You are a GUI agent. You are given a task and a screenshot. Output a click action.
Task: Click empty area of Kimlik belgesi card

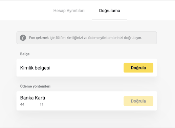(x=87, y=68)
